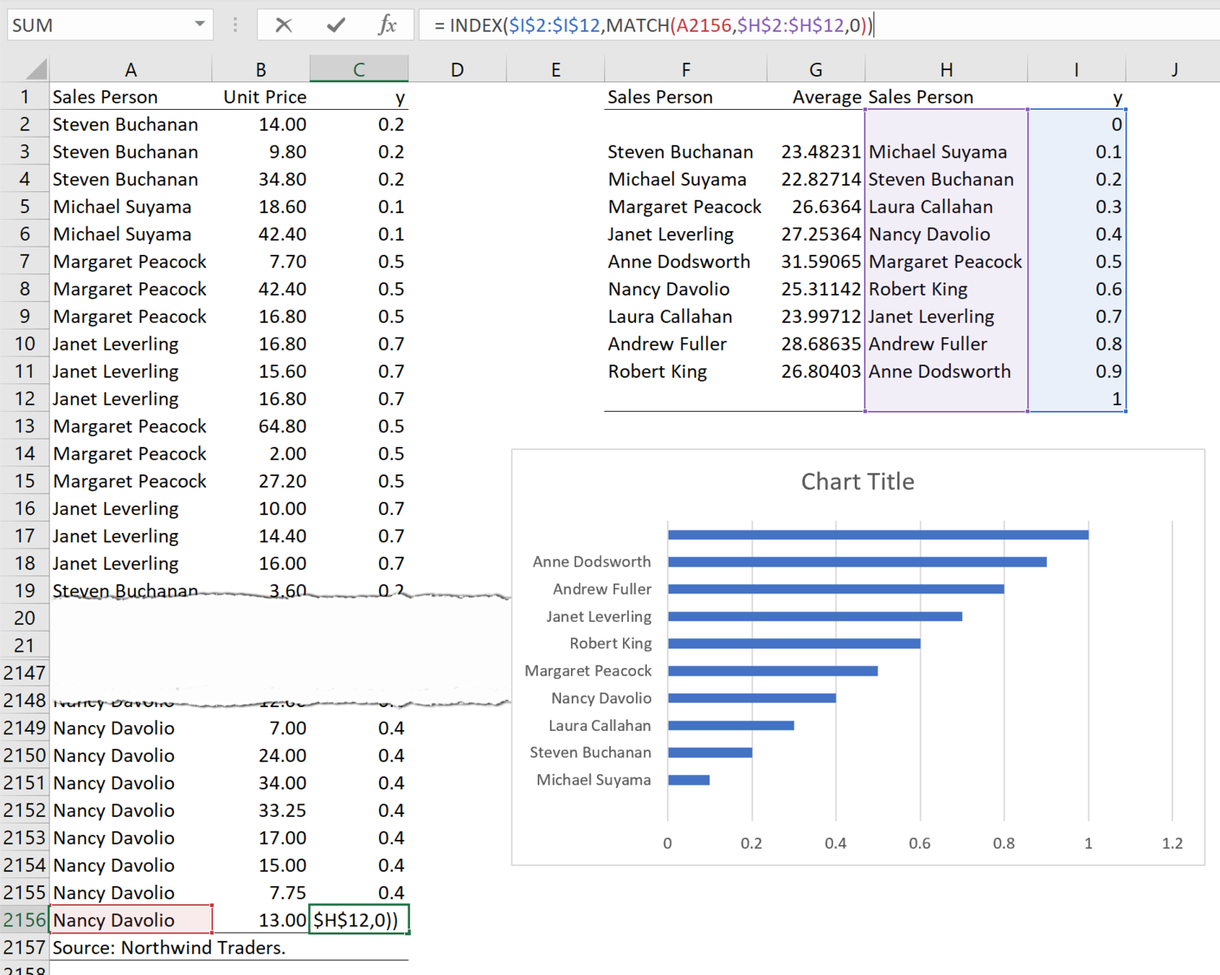Open the Name Box dropdown
Screen dimensions: 1220x975
tap(200, 24)
